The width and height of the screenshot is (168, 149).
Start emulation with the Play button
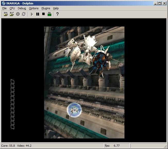[32, 14]
